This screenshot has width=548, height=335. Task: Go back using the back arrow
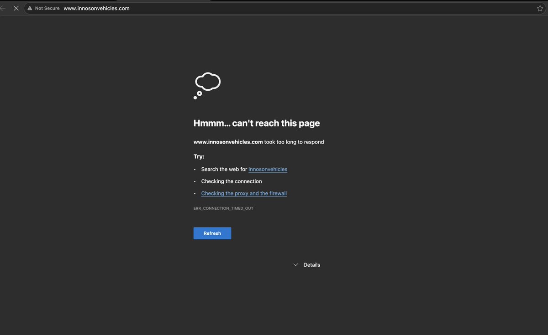pos(3,8)
